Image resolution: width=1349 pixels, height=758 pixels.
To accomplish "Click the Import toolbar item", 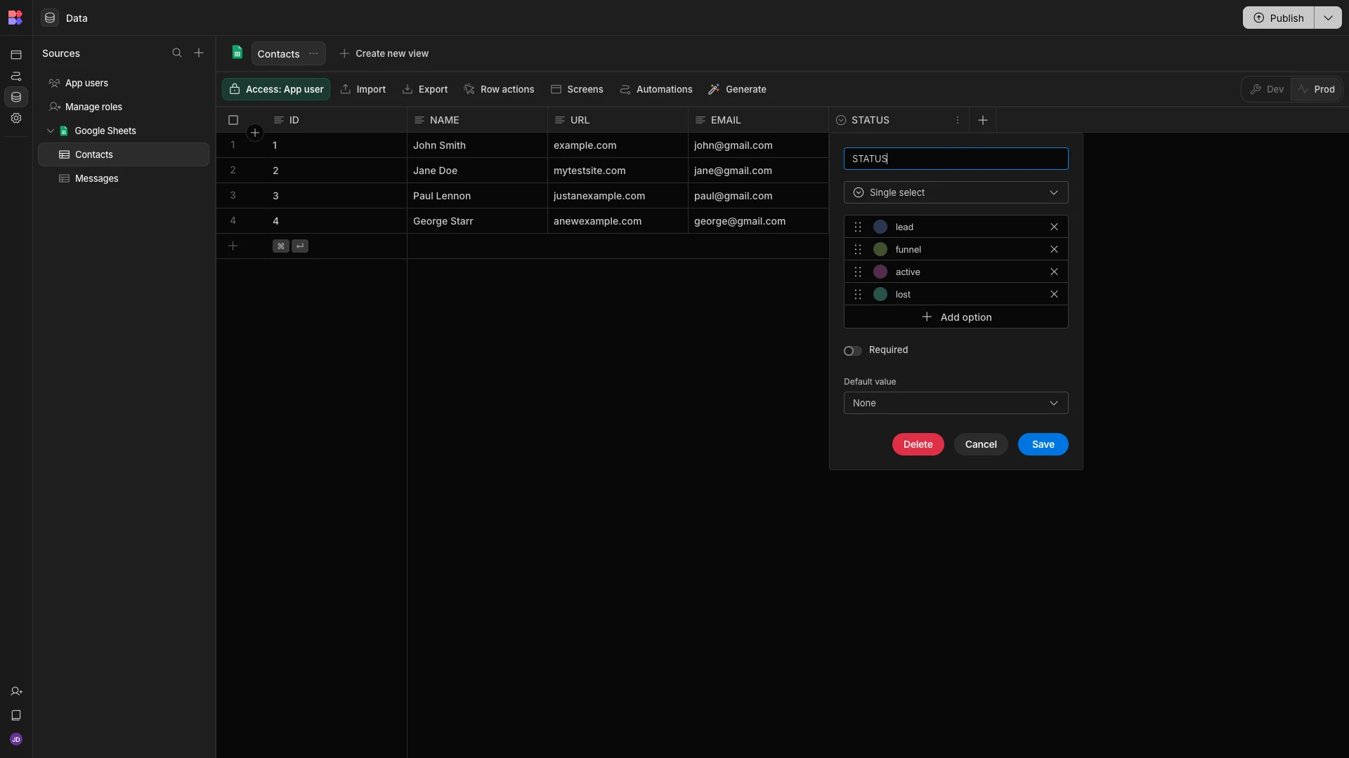I will coord(363,89).
